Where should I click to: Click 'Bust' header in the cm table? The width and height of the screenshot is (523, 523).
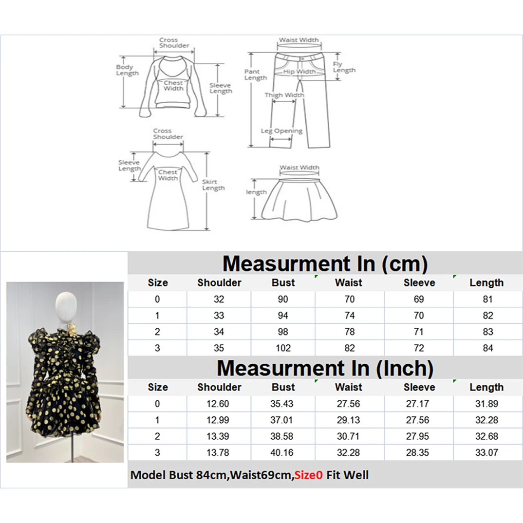pos(283,282)
